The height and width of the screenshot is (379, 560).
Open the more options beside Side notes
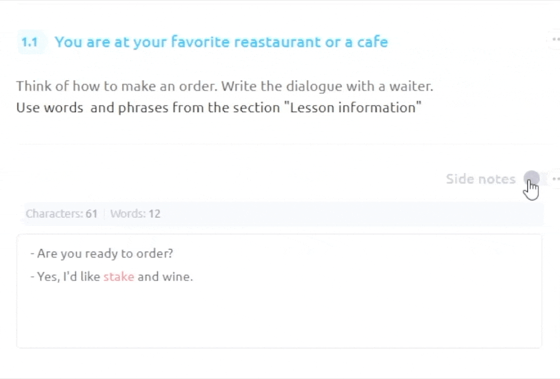[x=555, y=179]
